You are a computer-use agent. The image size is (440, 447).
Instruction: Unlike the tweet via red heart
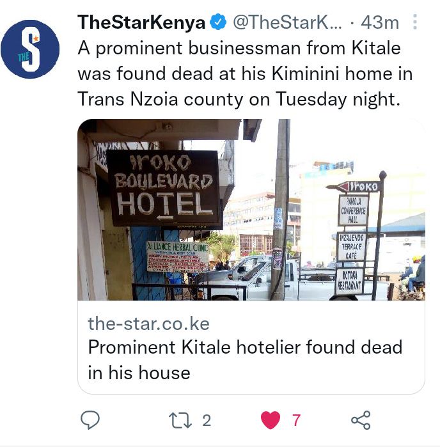(271, 420)
